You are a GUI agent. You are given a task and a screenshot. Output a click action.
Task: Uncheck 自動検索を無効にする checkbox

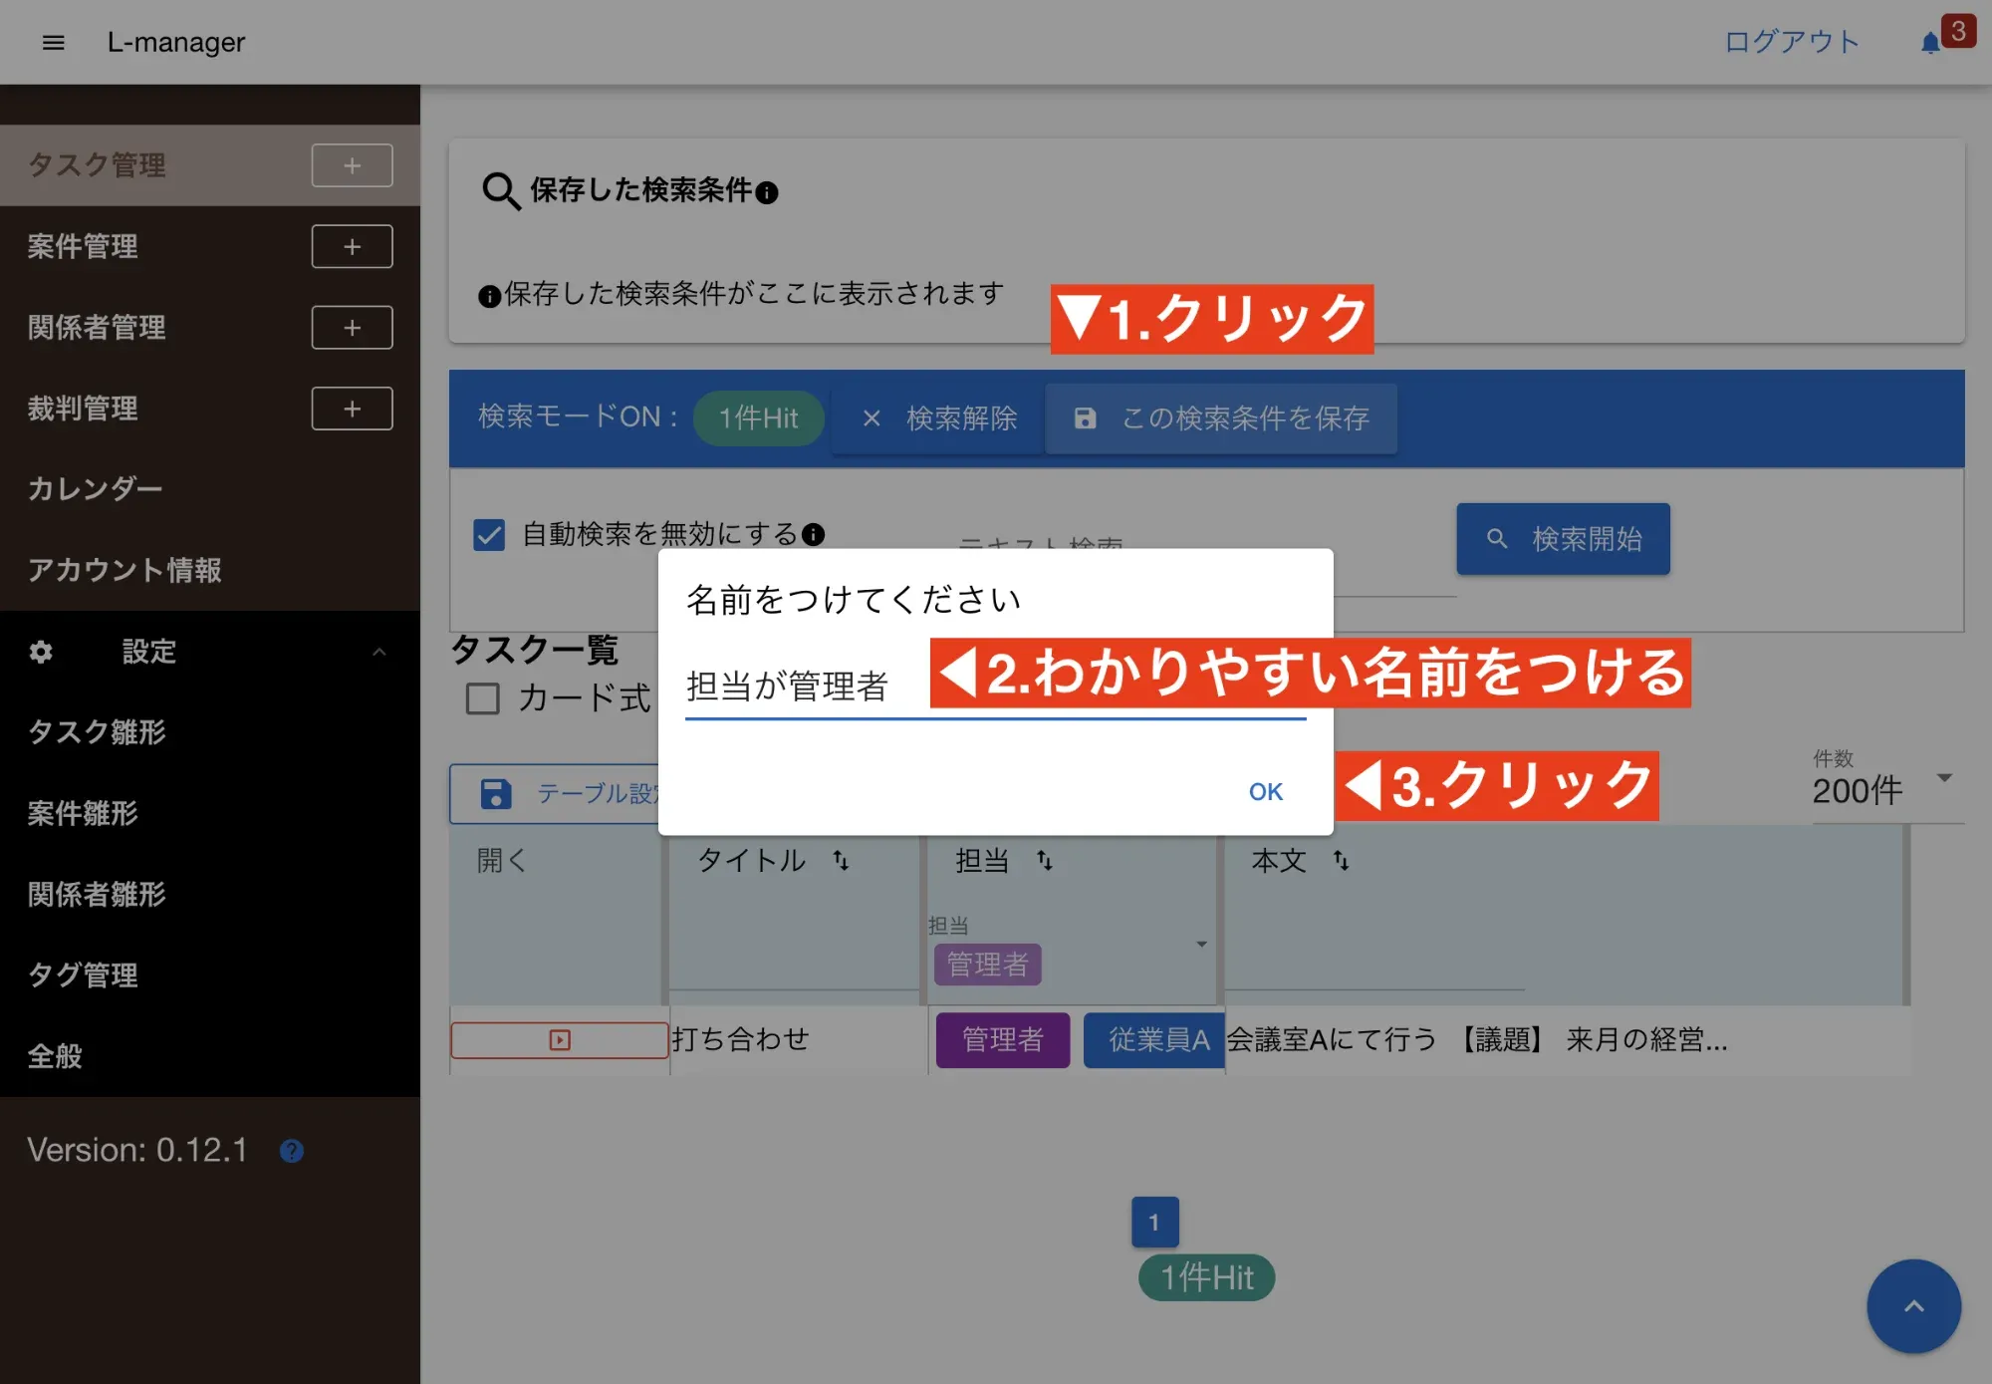point(489,535)
